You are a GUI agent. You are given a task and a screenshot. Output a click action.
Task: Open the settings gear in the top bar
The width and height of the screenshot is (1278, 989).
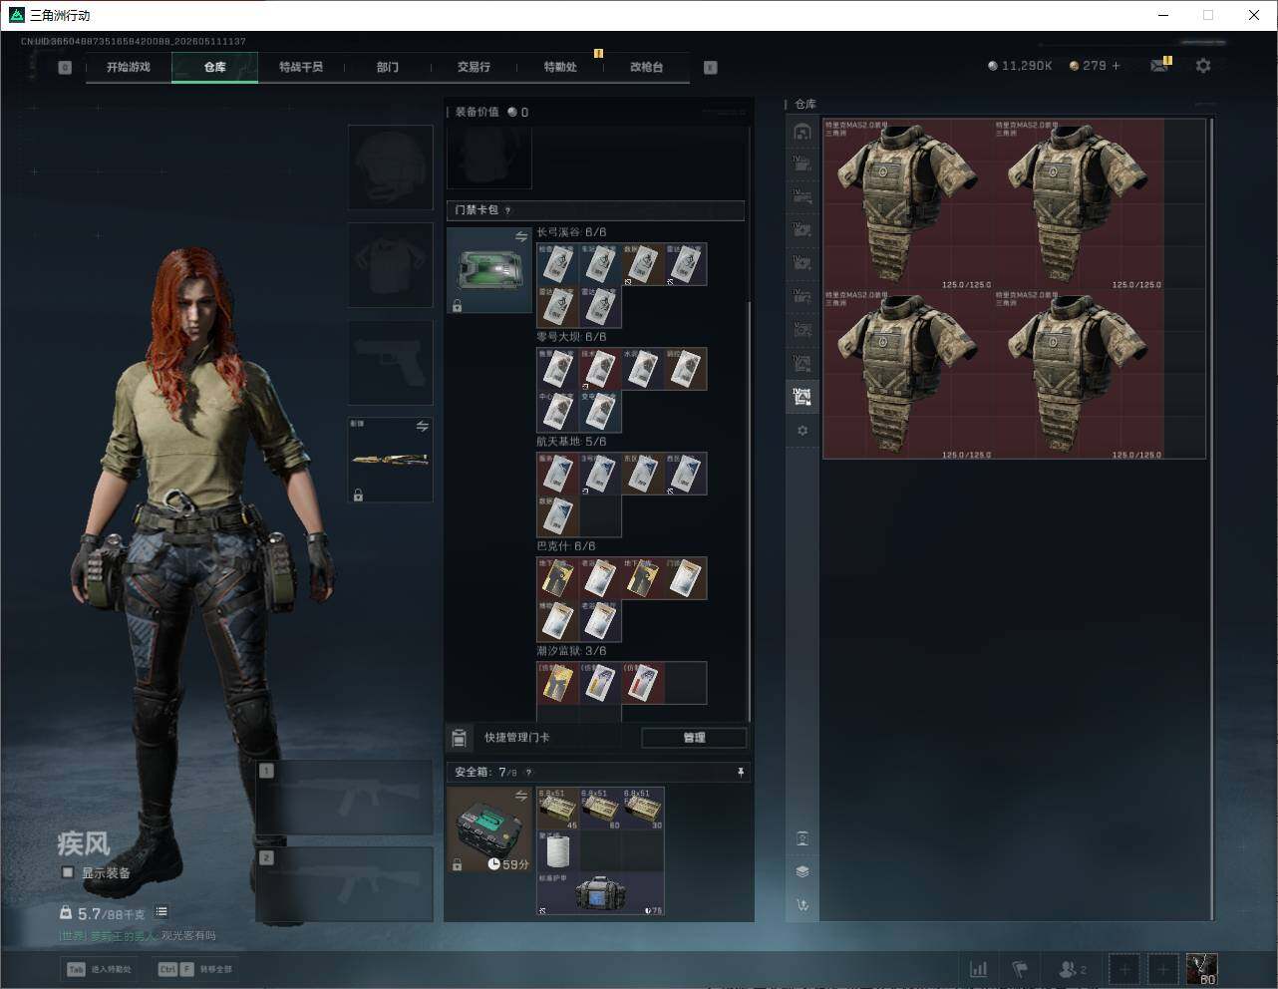pos(1203,66)
